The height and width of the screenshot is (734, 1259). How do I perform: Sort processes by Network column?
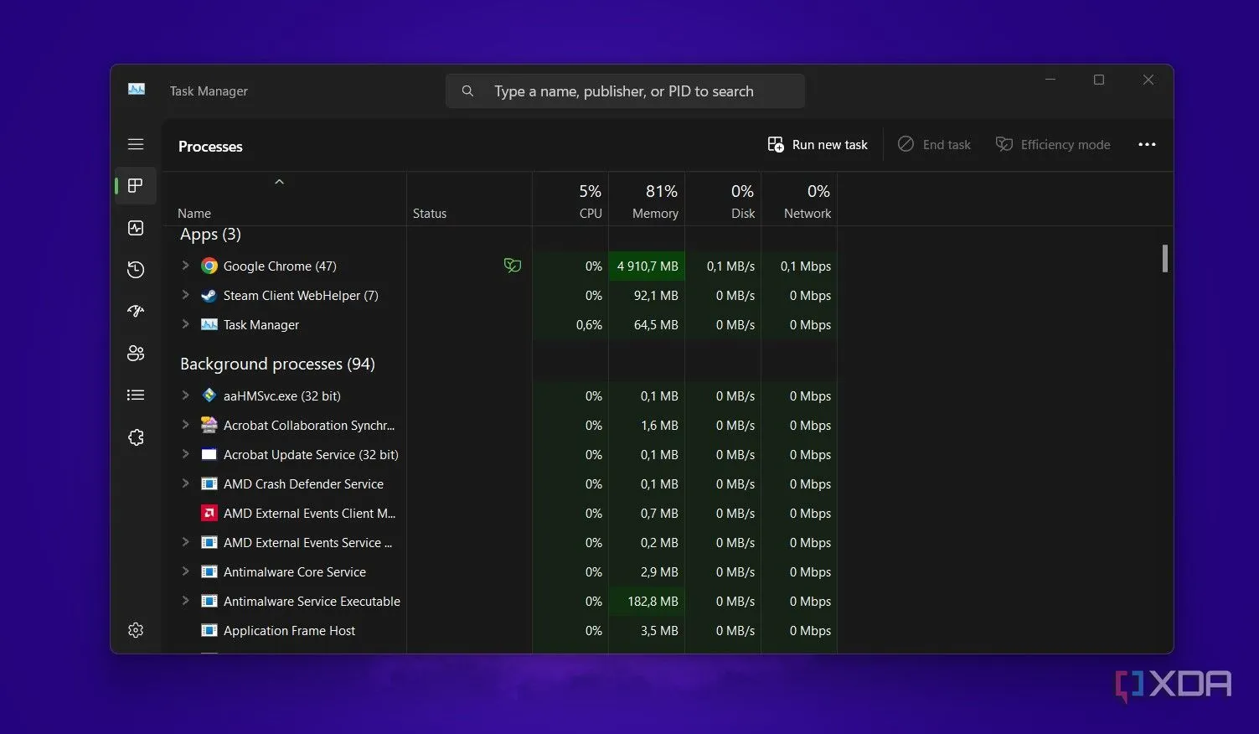click(x=799, y=199)
